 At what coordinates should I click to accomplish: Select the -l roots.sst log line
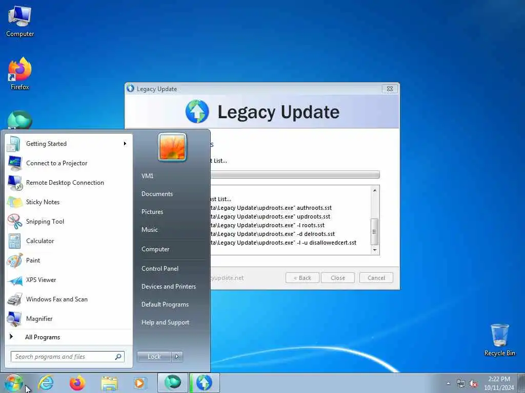pyautogui.click(x=267, y=225)
